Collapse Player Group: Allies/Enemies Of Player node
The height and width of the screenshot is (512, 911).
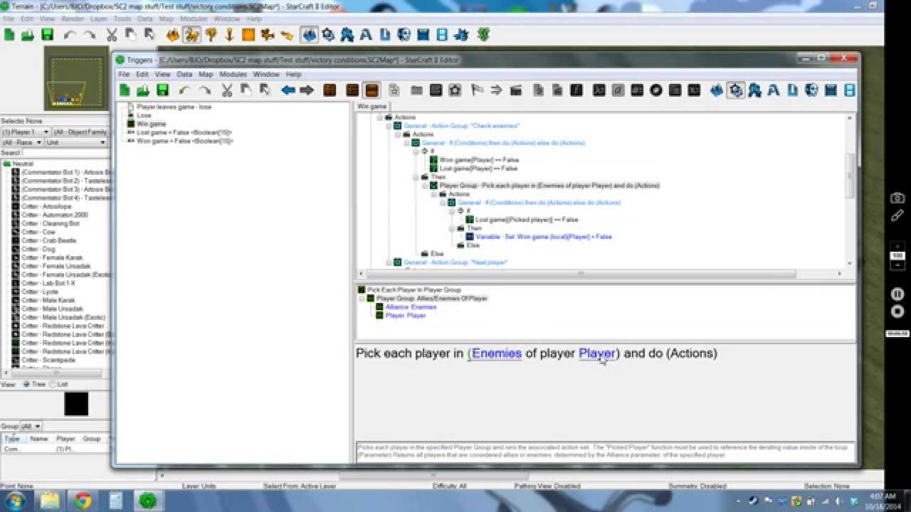[362, 299]
